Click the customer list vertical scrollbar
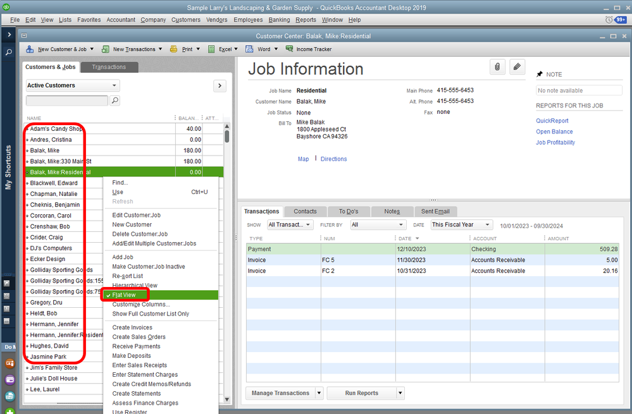 pos(226,136)
